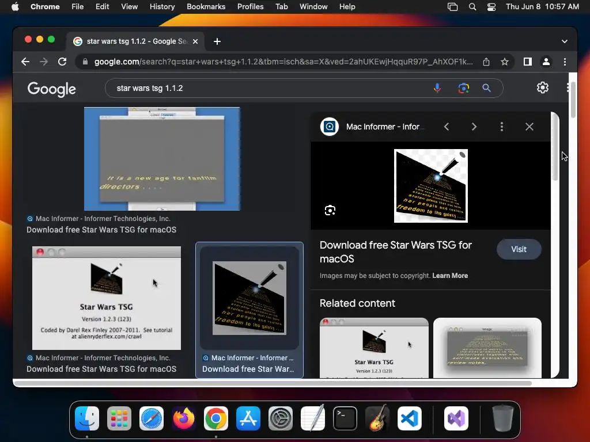
Task: Launch GarageBand from the dock
Action: [377, 418]
